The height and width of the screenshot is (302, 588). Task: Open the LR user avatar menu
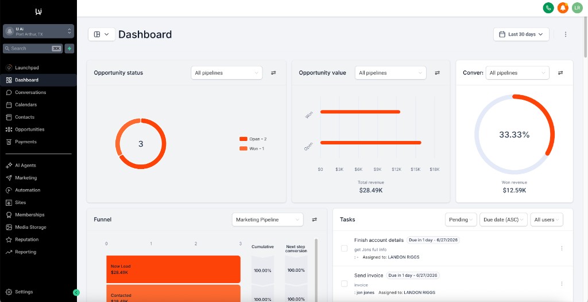point(577,7)
